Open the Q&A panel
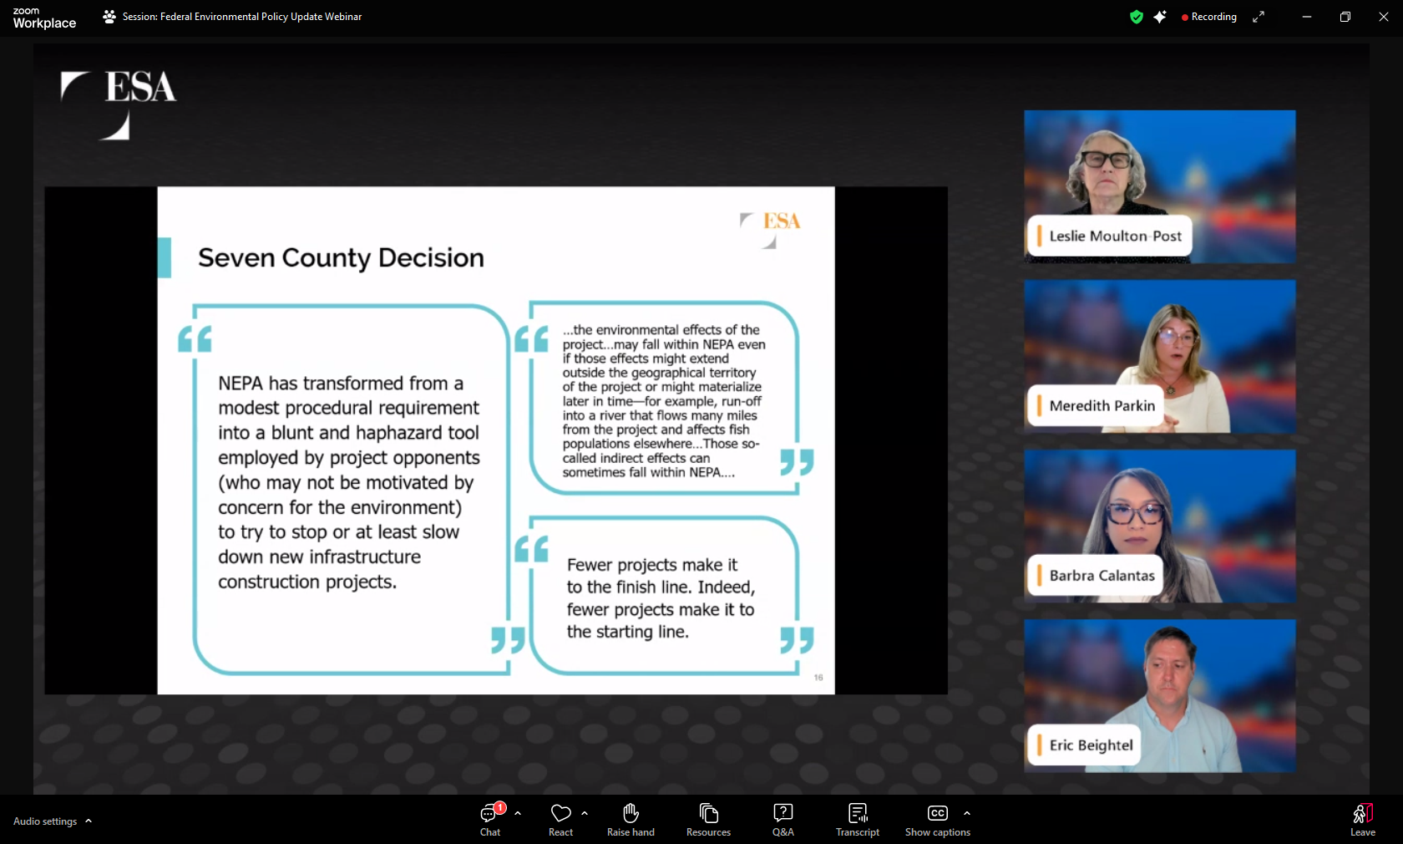 [783, 819]
